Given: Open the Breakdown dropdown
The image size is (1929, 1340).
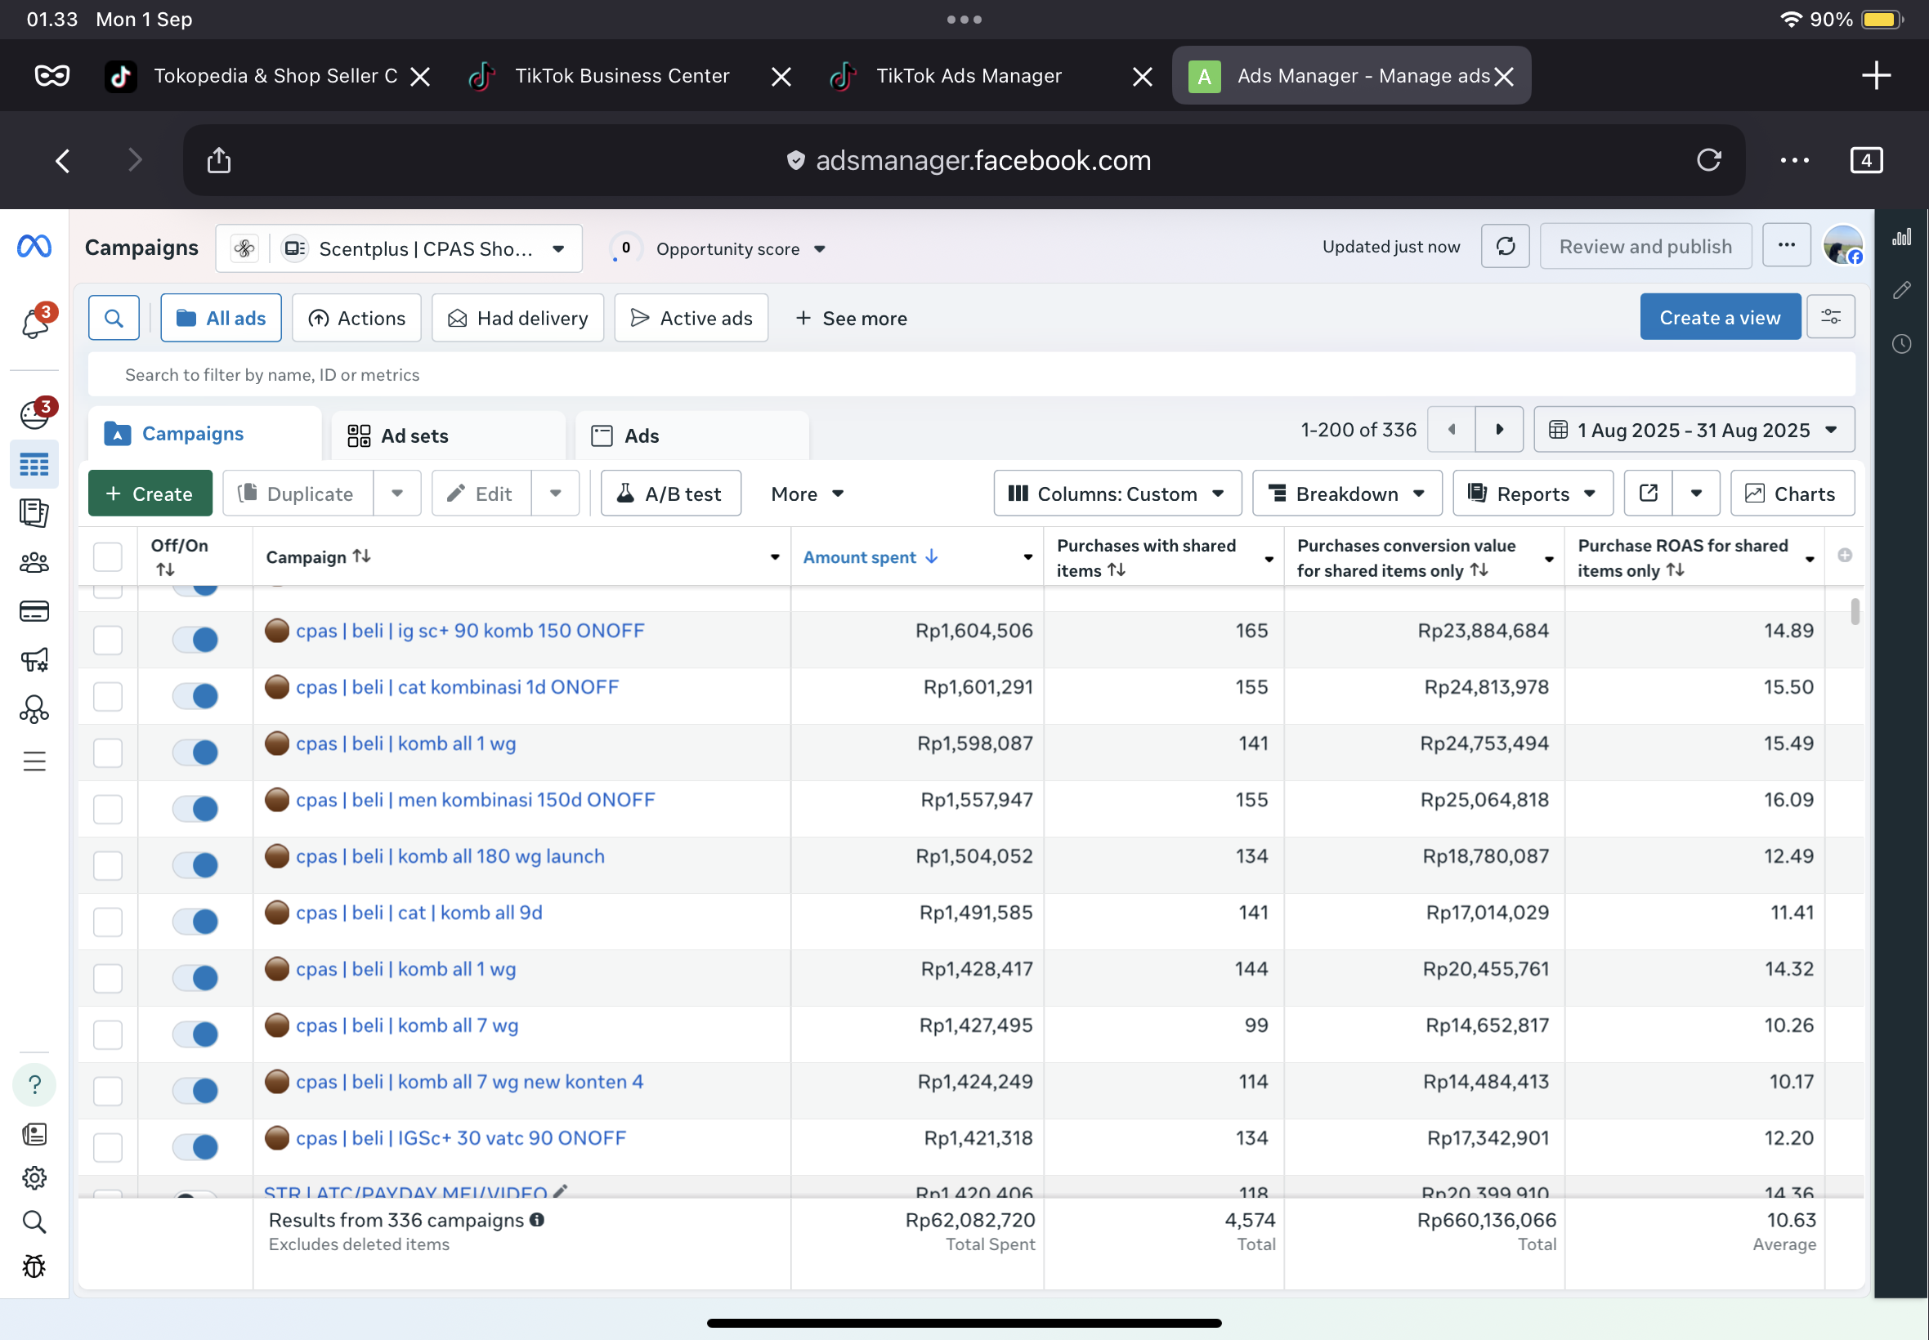Looking at the screenshot, I should click(1346, 493).
